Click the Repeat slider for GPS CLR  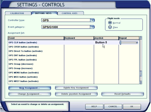coord(129,43)
